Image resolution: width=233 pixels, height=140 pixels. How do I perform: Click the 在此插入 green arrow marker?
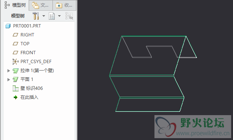pyautogui.click(x=16, y=97)
